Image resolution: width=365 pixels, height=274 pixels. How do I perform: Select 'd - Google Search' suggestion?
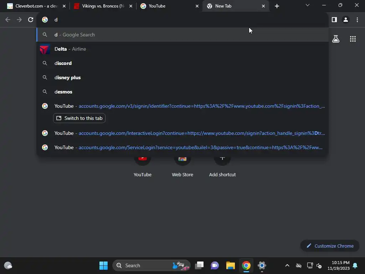click(x=183, y=35)
